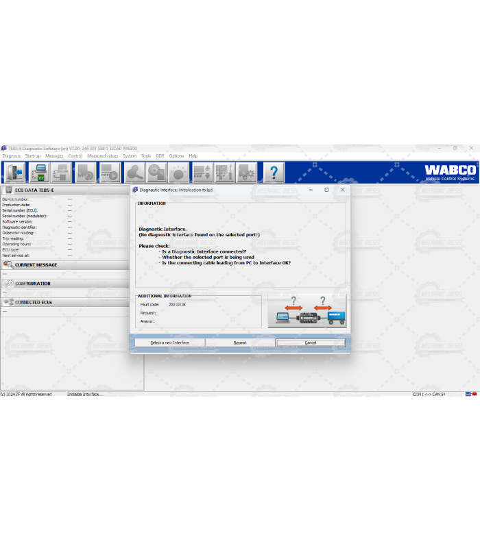
Task: Open the Options menu
Action: click(x=176, y=156)
